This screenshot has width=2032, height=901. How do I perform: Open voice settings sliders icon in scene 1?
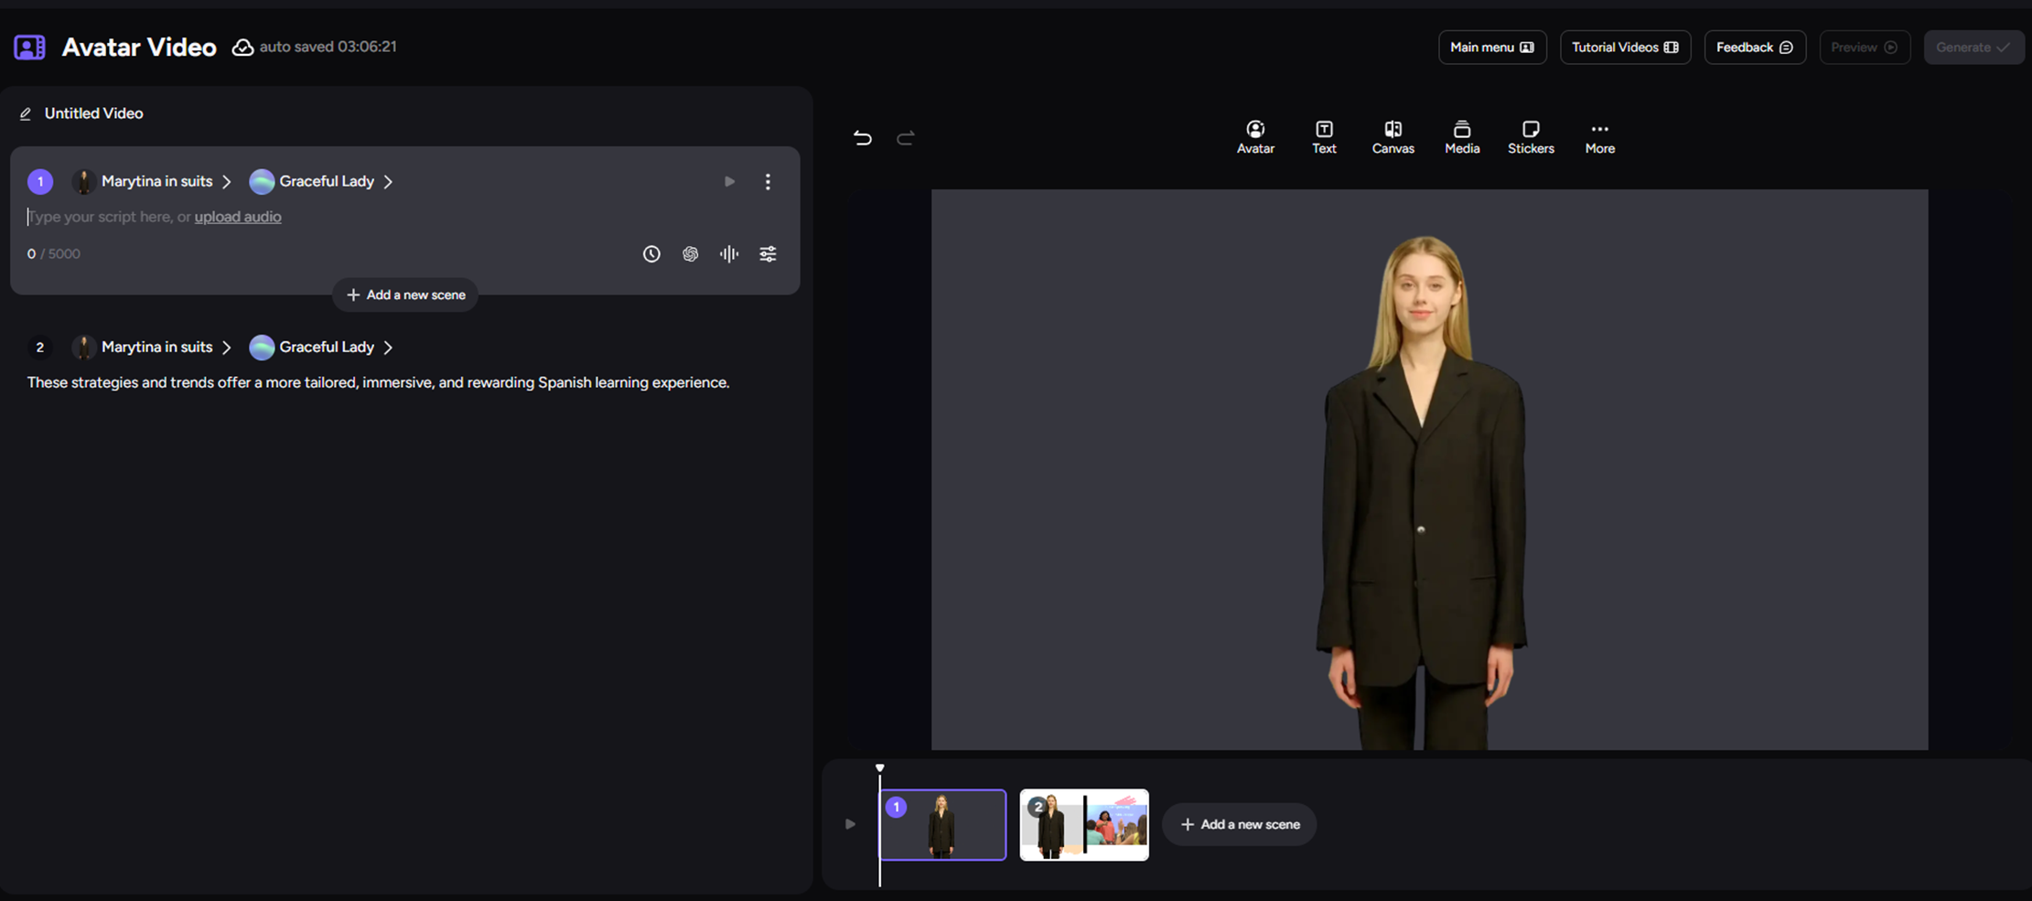tap(768, 254)
